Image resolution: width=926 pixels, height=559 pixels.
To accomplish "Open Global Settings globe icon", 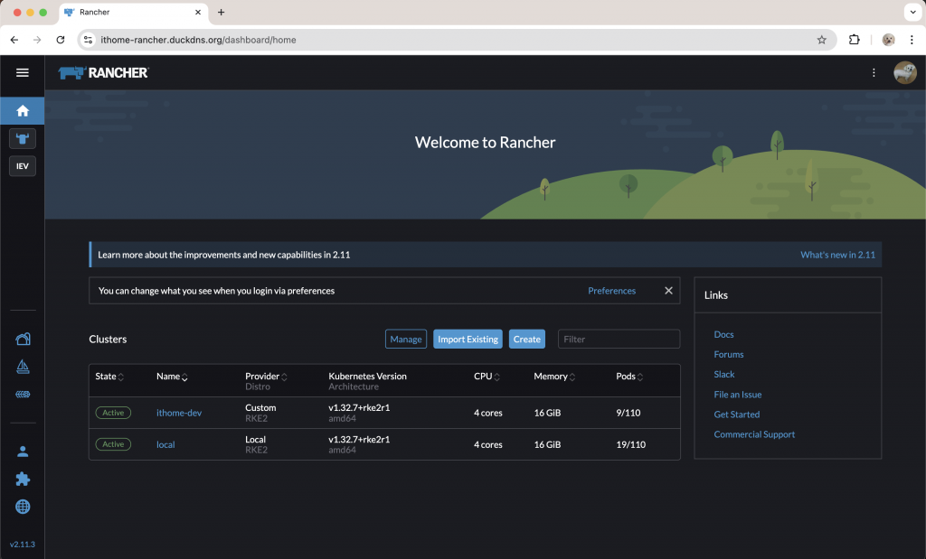I will (x=23, y=507).
